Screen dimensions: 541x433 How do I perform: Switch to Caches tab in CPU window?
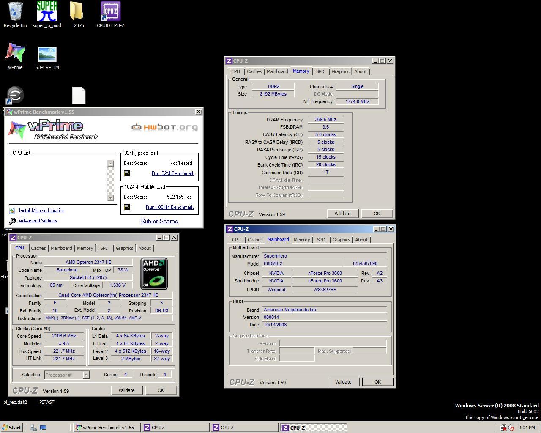click(x=38, y=248)
